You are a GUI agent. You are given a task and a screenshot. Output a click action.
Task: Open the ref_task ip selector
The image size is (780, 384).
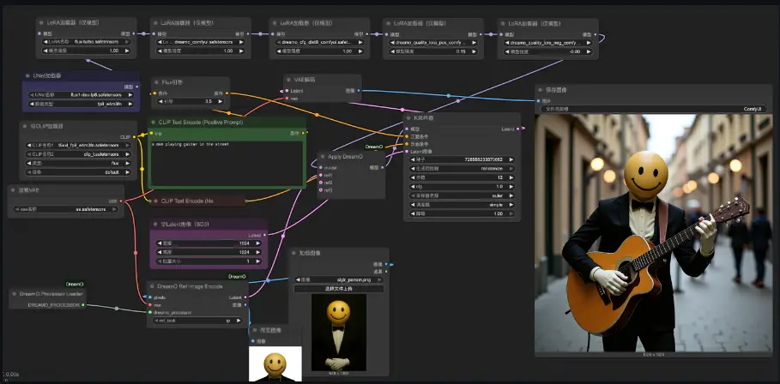tap(197, 320)
